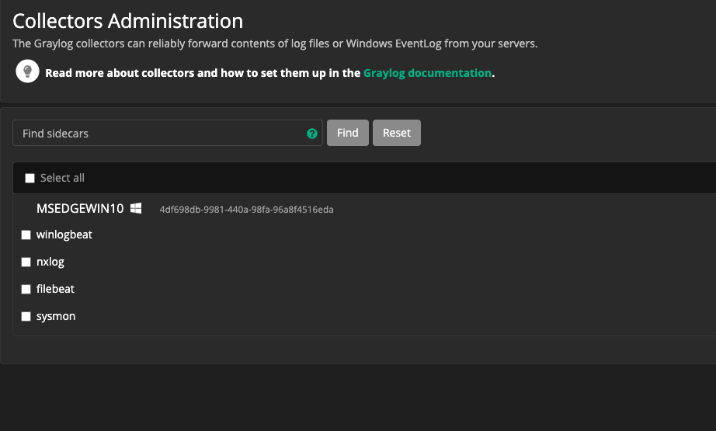Screen dimensions: 716x431
Task: Open the Graylog documentation link
Action: (x=427, y=73)
